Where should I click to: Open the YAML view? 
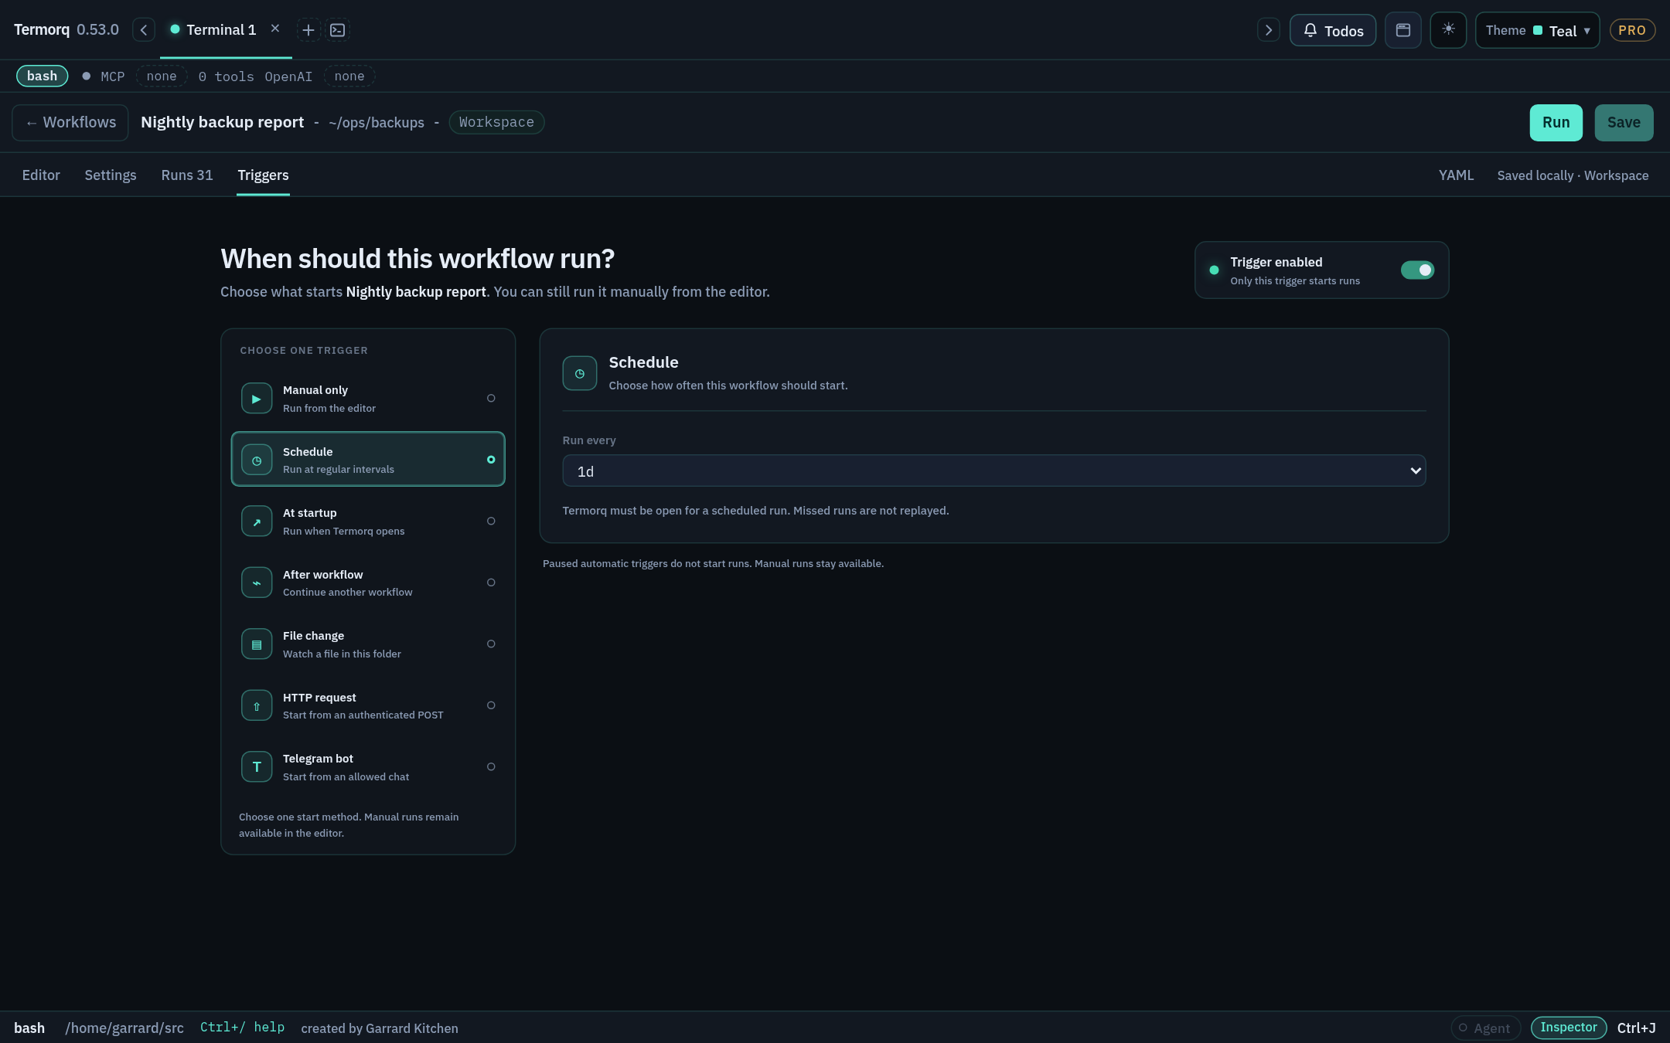[1456, 175]
